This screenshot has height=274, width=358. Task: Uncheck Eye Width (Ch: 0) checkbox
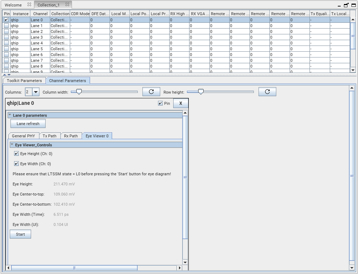17,164
